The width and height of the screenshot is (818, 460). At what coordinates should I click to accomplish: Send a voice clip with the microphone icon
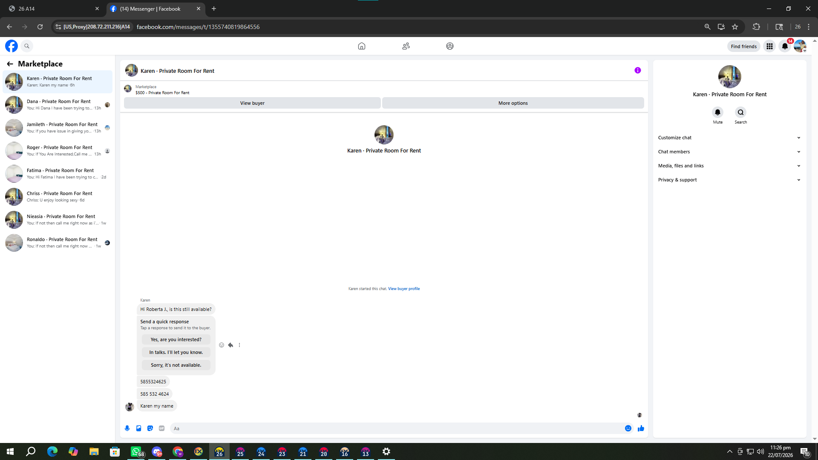[127, 428]
